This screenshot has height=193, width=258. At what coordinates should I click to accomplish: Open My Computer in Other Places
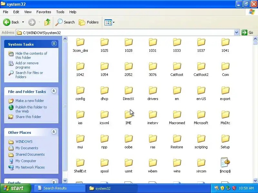pos(26,161)
